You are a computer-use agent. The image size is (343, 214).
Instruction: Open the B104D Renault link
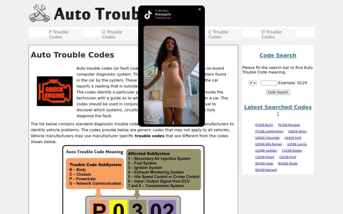[x=266, y=170]
